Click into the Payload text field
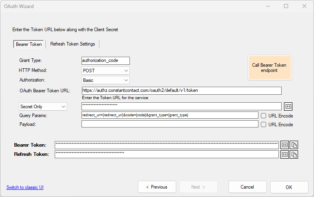 [x=170, y=124]
